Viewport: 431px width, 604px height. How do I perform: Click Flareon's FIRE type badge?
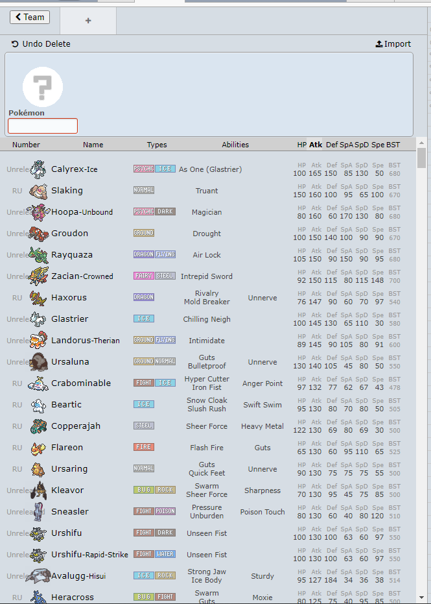point(144,447)
